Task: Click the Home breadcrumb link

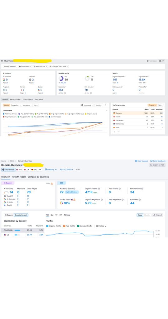Action: [x=4, y=161]
